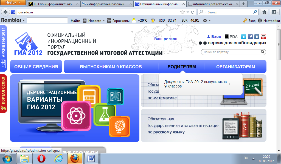This screenshot has width=281, height=164.
Task: Open the bookmarks menu icon
Action: 275,12
